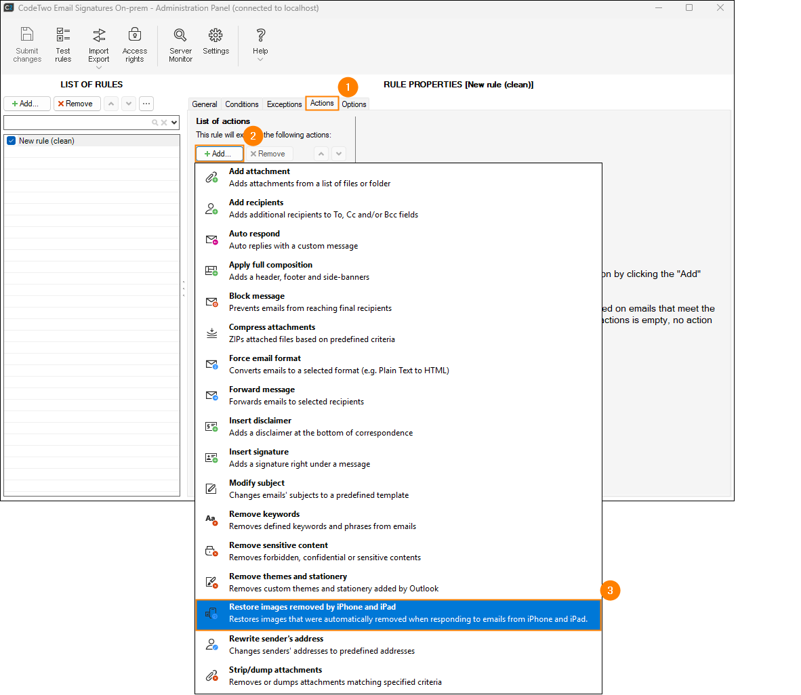Click the ellipsis button in rules list
The width and height of the screenshot is (801, 695).
146,104
